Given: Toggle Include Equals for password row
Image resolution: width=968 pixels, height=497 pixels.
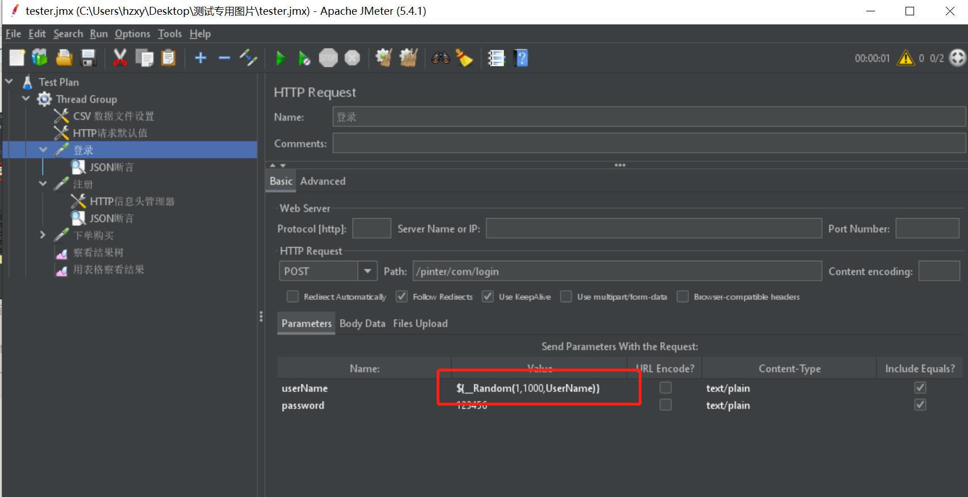Looking at the screenshot, I should [920, 404].
